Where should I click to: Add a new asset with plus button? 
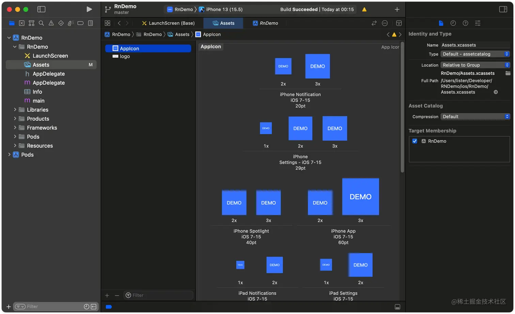tap(107, 295)
